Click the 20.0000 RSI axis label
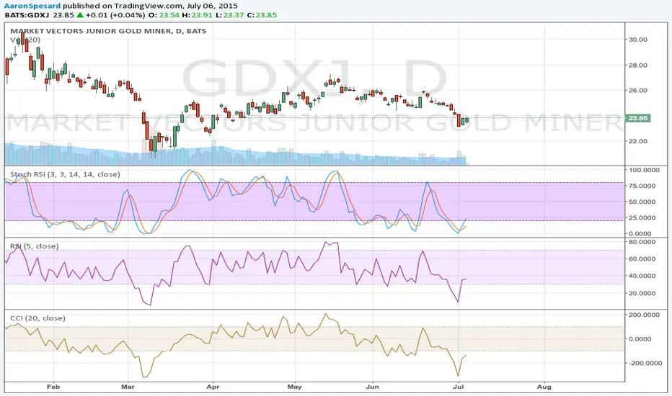Viewport: 672px width, 396px height. 642,293
